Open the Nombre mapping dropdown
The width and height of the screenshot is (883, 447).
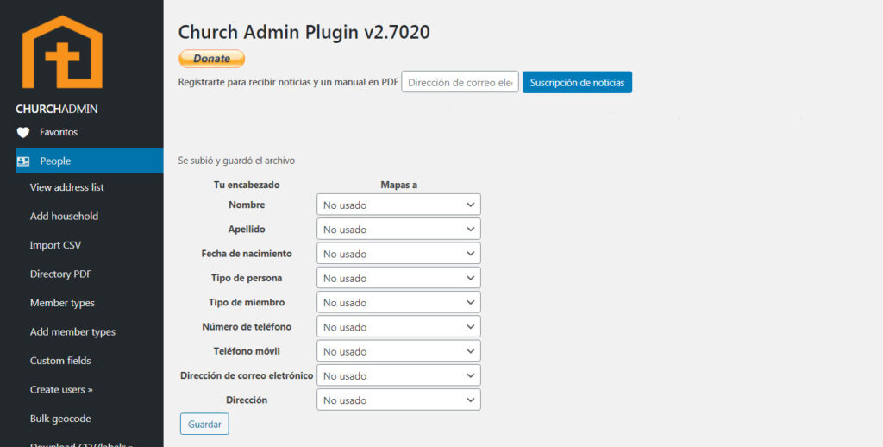(x=398, y=205)
